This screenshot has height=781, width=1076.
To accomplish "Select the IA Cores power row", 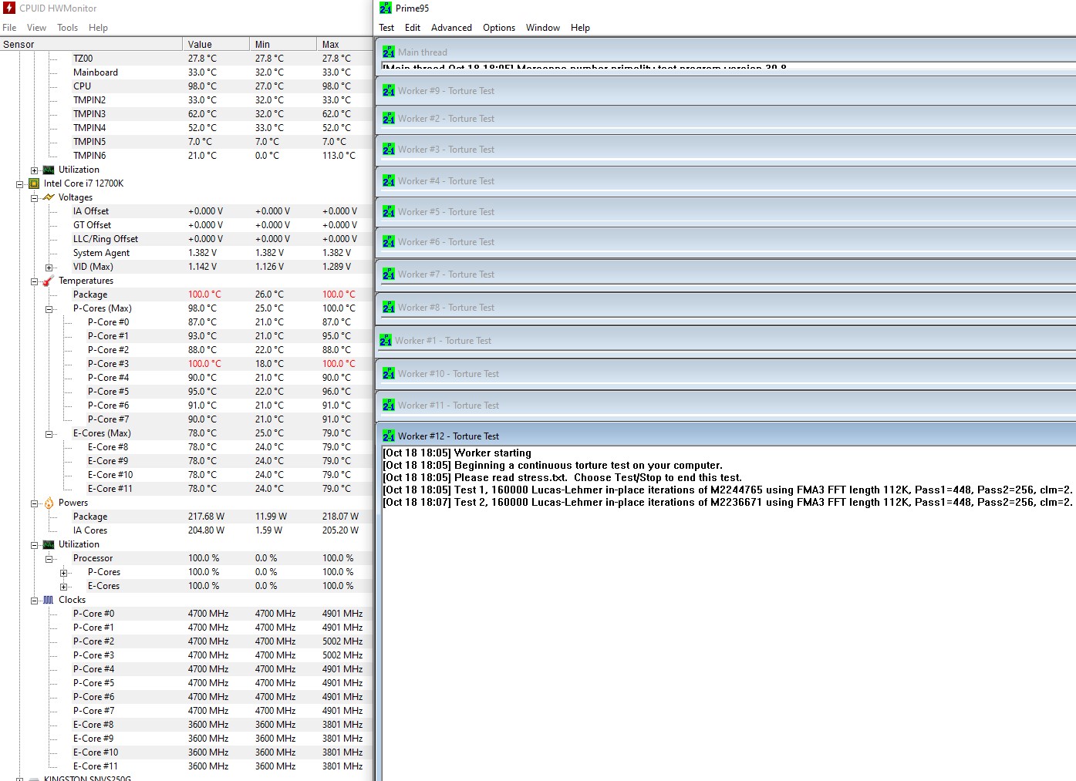I will 187,530.
